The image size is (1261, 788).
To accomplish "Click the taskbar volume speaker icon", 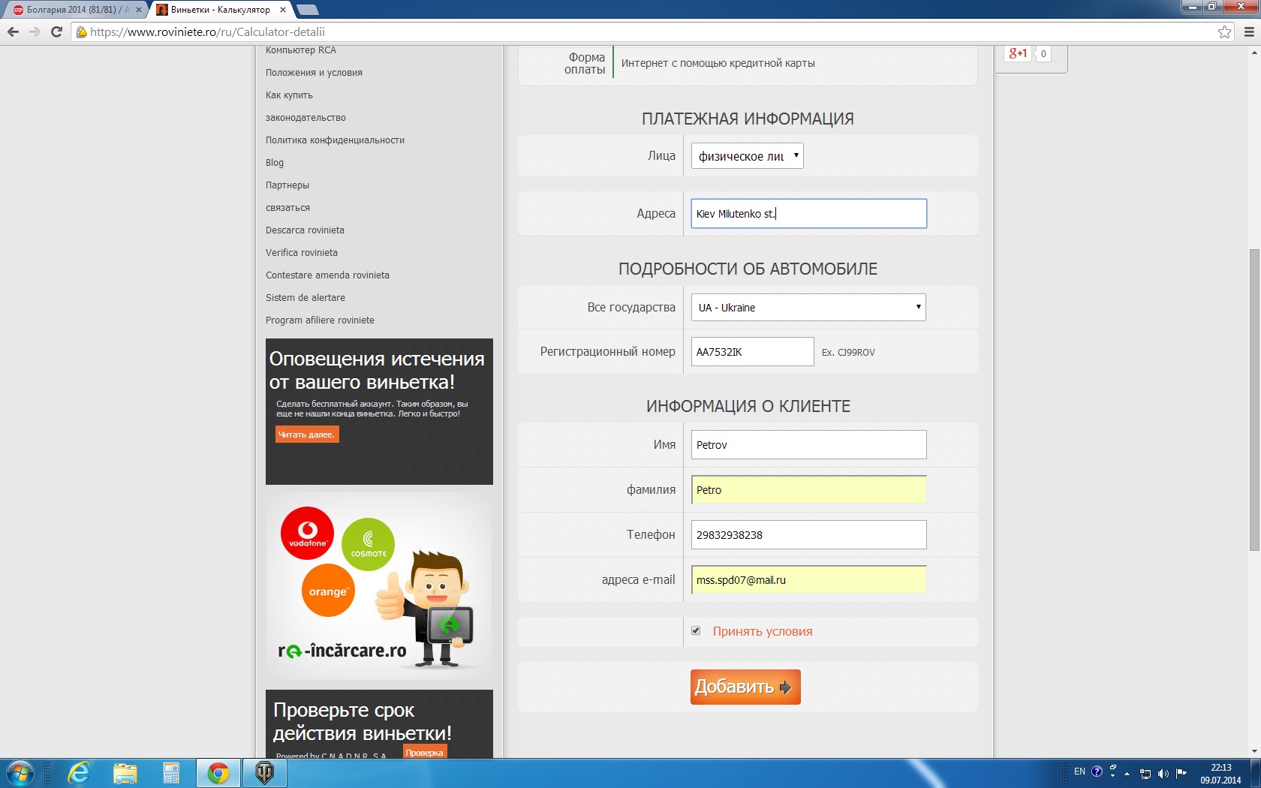I will tap(1163, 773).
